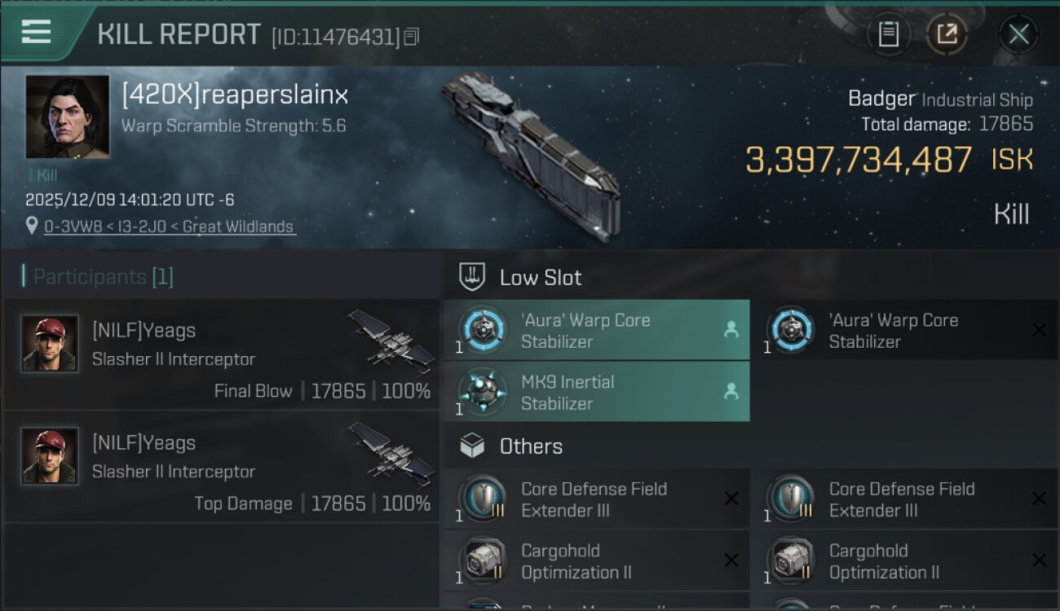1060x611 pixels.
Task: Click reaperslainx victim name text
Action: (235, 95)
